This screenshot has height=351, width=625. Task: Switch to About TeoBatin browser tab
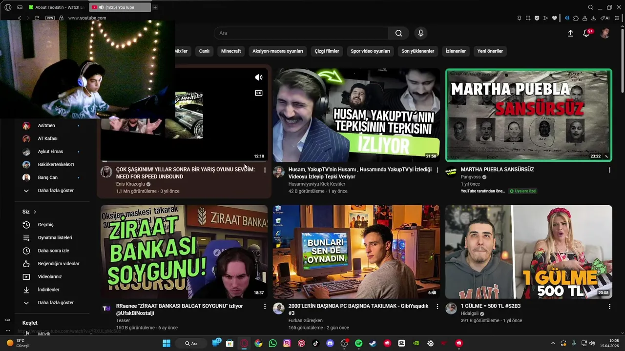click(x=56, y=7)
